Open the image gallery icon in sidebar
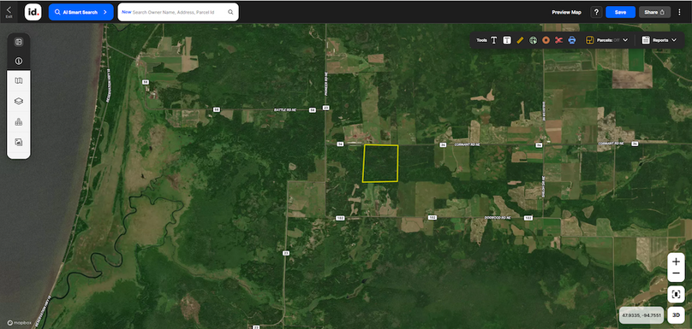This screenshot has width=692, height=329. pos(19,142)
